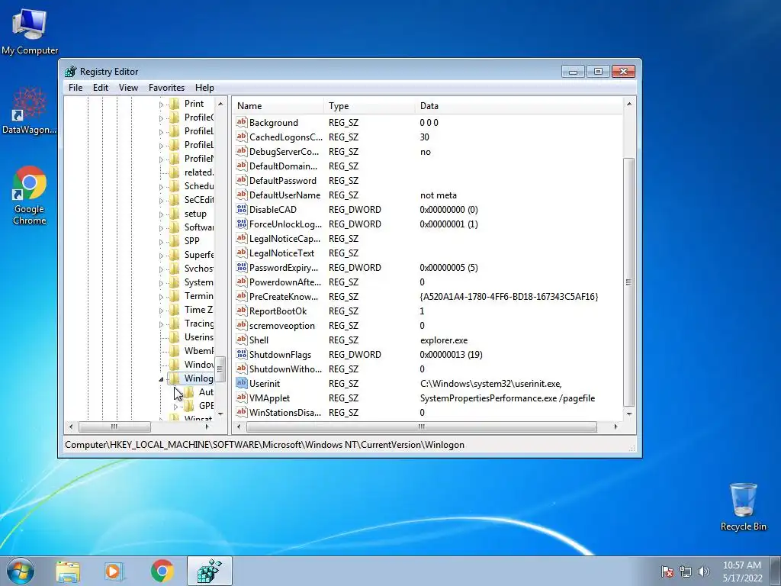Click the values pane horizontal scrollbar thumb
Viewport: 781px width, 586px height.
tap(421, 427)
